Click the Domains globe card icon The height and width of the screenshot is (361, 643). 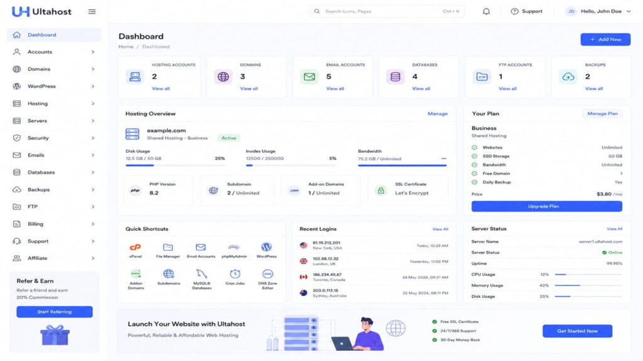pyautogui.click(x=223, y=76)
